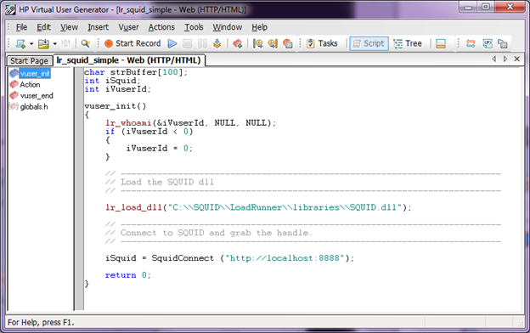This screenshot has width=530, height=333.
Task: Open the Window menu
Action: (x=227, y=27)
